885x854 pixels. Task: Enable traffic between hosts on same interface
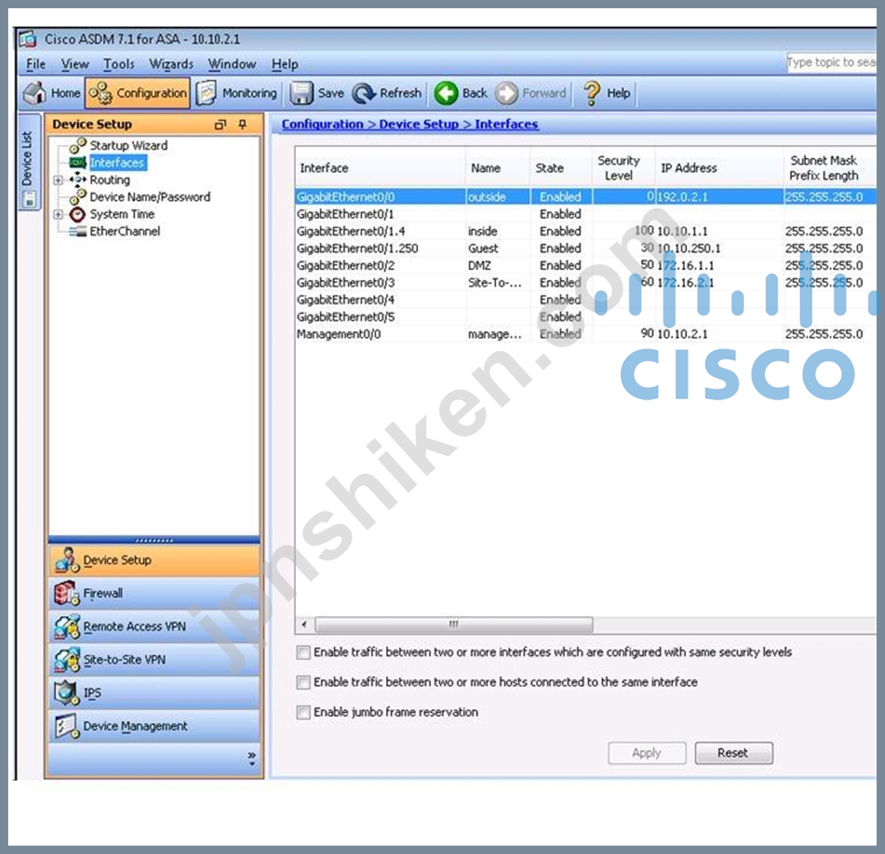click(x=303, y=682)
